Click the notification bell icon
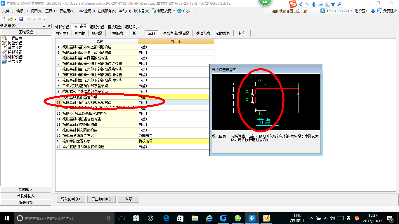399x224 pixels. coord(373,11)
